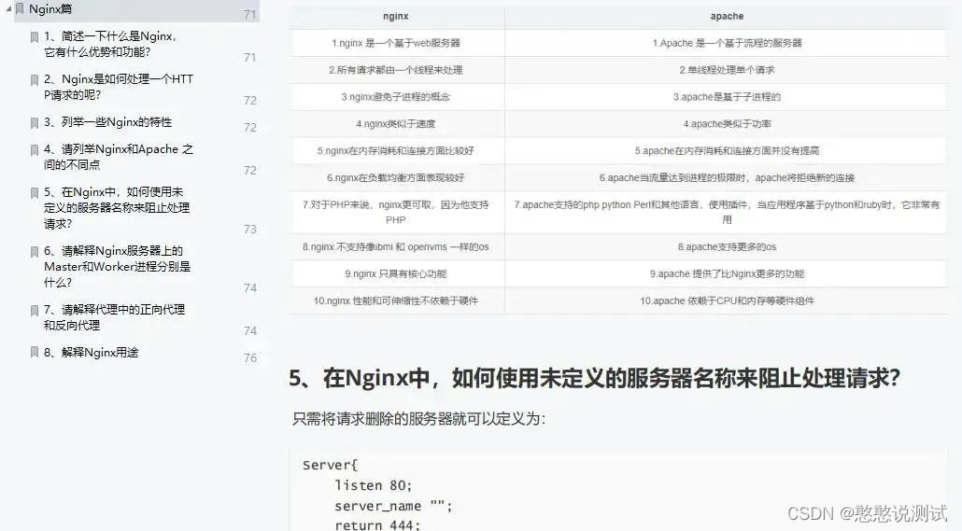Select outline entry 8、解释Nginx用途

(92, 353)
